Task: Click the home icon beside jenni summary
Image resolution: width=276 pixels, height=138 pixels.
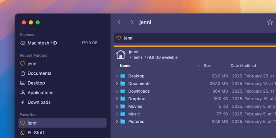Action: (x=121, y=54)
